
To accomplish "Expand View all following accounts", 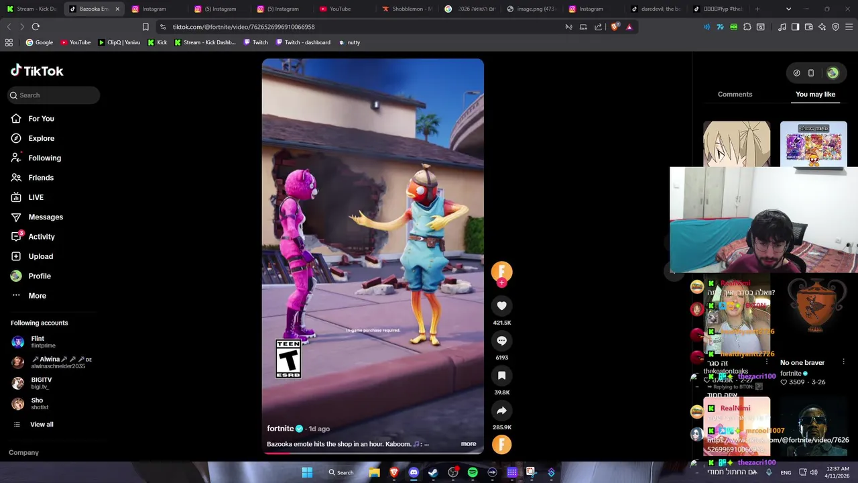I will [42, 425].
